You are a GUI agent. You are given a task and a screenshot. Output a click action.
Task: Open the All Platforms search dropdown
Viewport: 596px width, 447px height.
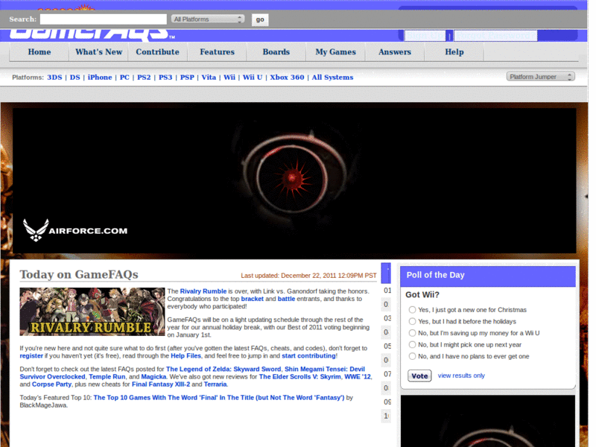pos(208,19)
